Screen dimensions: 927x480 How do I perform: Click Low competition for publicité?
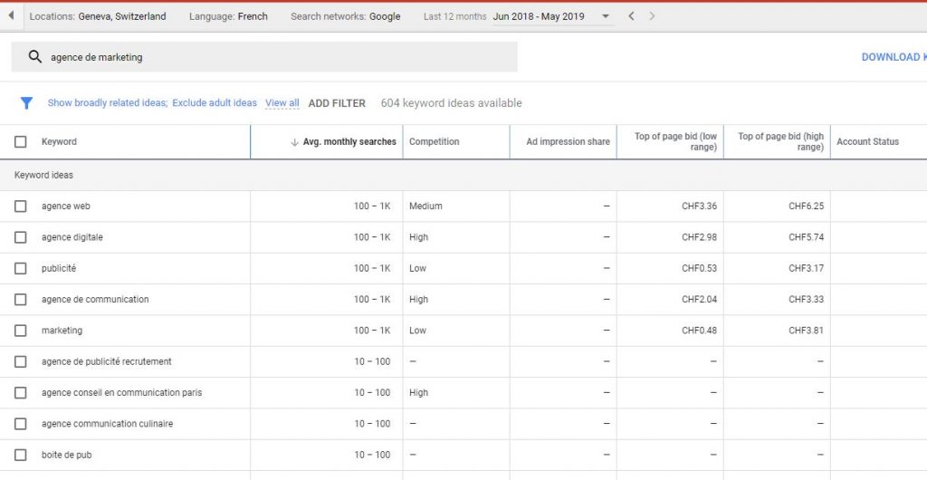[417, 268]
